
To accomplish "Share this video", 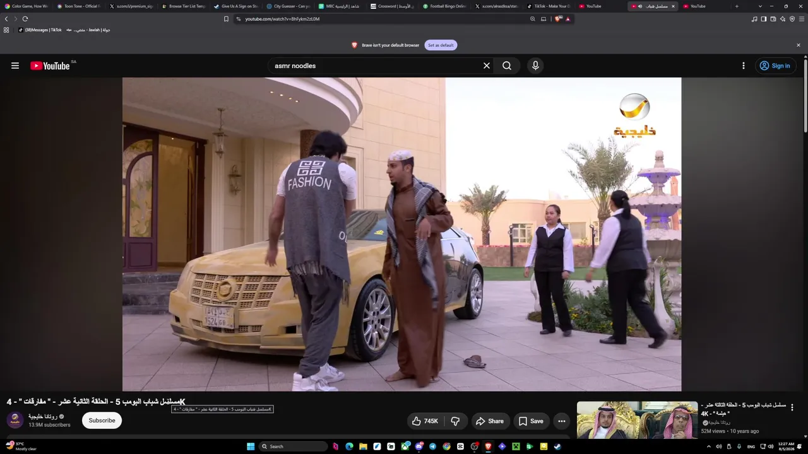I will [490, 421].
